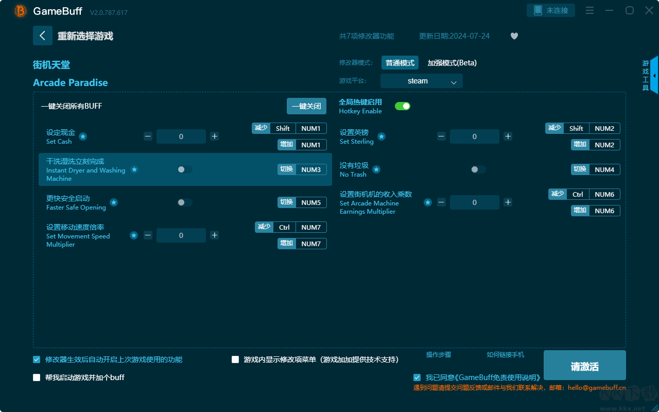
Task: Enable Instant Dryer and Washing Machine toggle
Action: pos(185,169)
